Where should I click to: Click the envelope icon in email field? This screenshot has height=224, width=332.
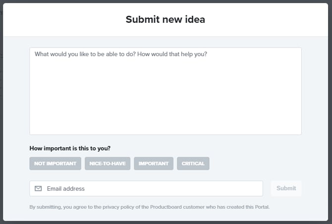pyautogui.click(x=38, y=188)
